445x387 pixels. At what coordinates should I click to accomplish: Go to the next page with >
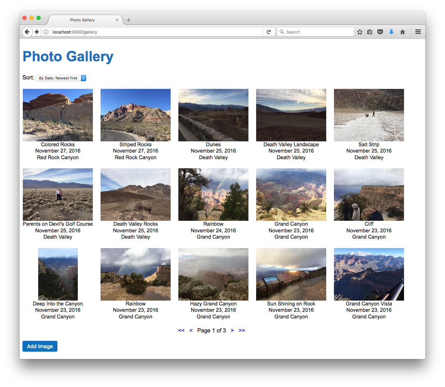pyautogui.click(x=232, y=330)
